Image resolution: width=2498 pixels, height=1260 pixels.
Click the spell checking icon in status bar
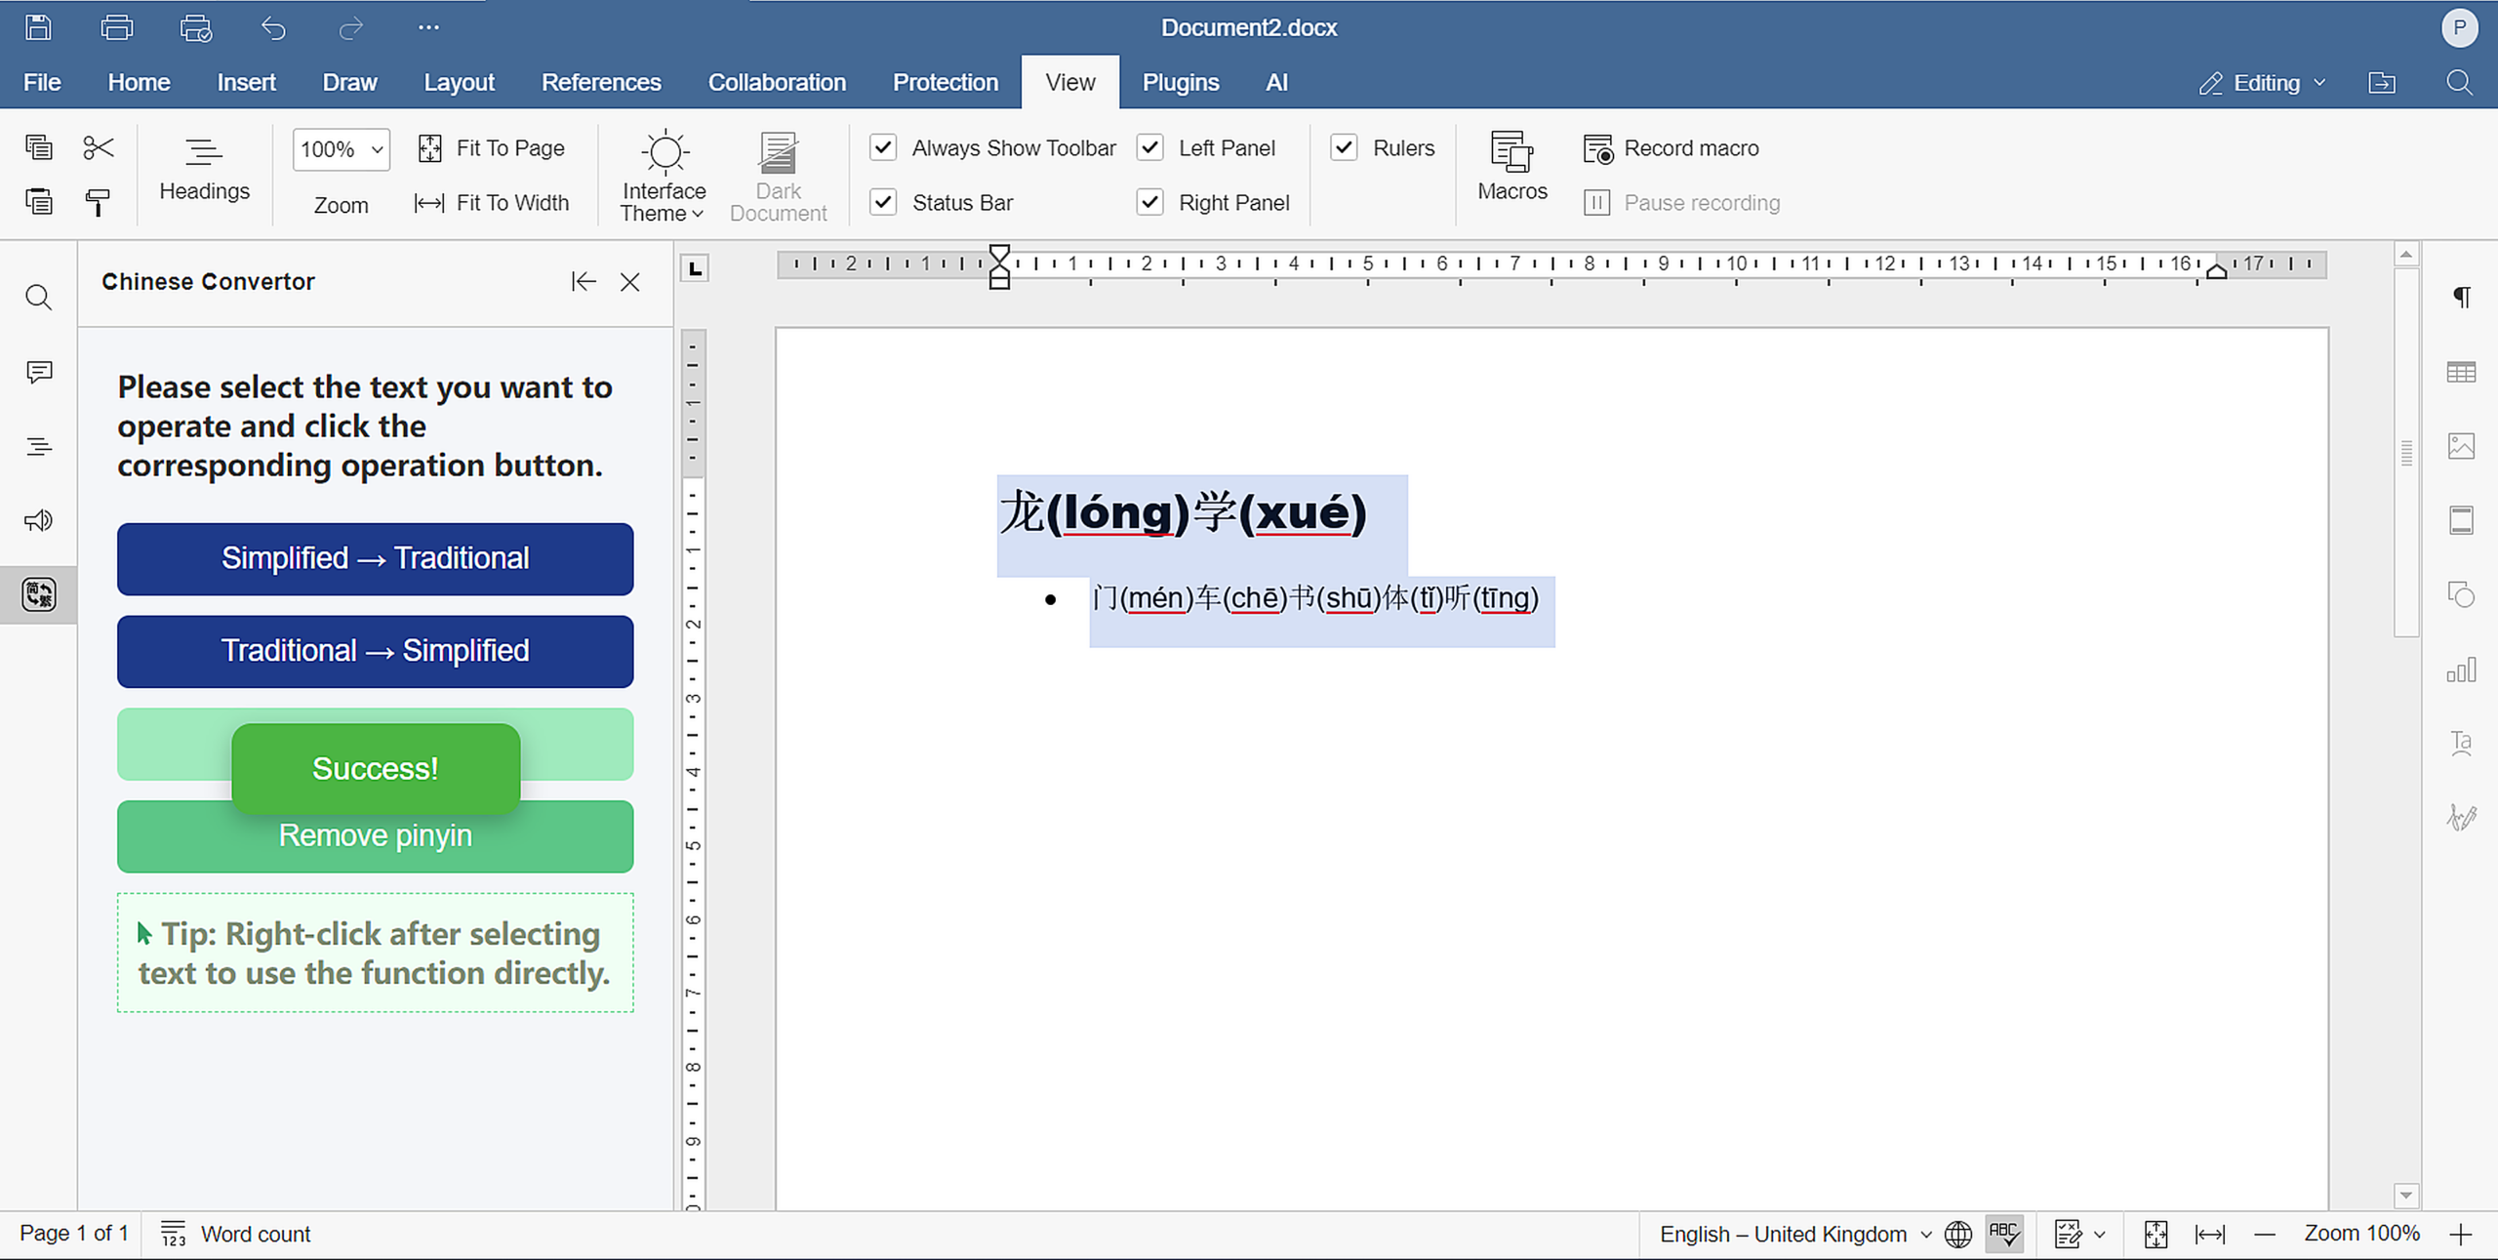2004,1234
